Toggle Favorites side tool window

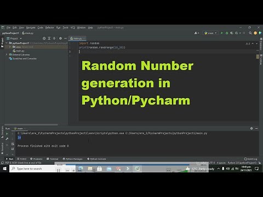[x=2, y=148]
